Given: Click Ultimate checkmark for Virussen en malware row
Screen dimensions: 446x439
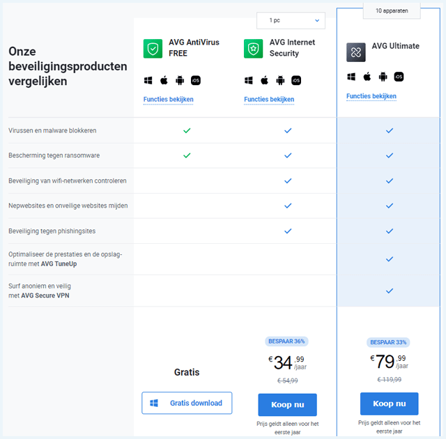Looking at the screenshot, I should [390, 130].
